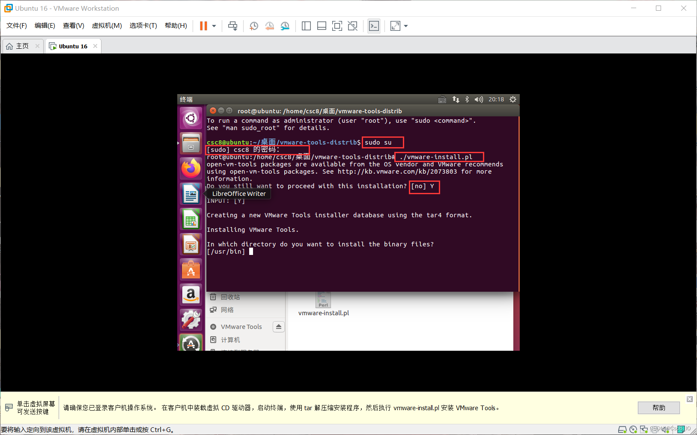Click the Unity mode toolbar icon
The image size is (697, 435).
tap(353, 26)
